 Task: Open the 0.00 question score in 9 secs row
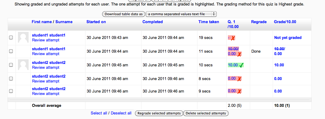tap(232, 91)
